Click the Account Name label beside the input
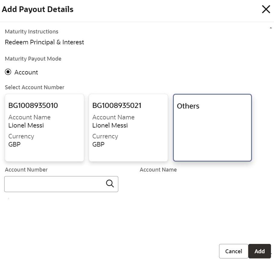The height and width of the screenshot is (259, 274). 158,170
